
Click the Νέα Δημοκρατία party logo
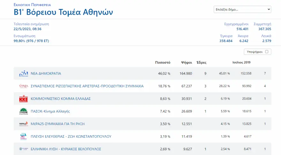click(x=24, y=74)
